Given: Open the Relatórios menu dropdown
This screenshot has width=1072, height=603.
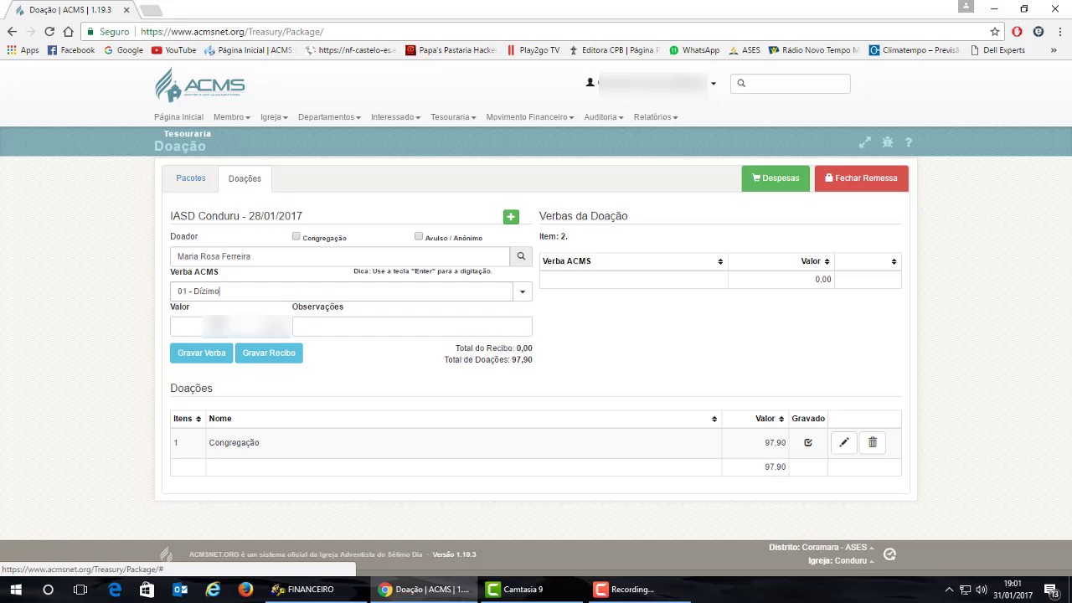Looking at the screenshot, I should pyautogui.click(x=656, y=117).
